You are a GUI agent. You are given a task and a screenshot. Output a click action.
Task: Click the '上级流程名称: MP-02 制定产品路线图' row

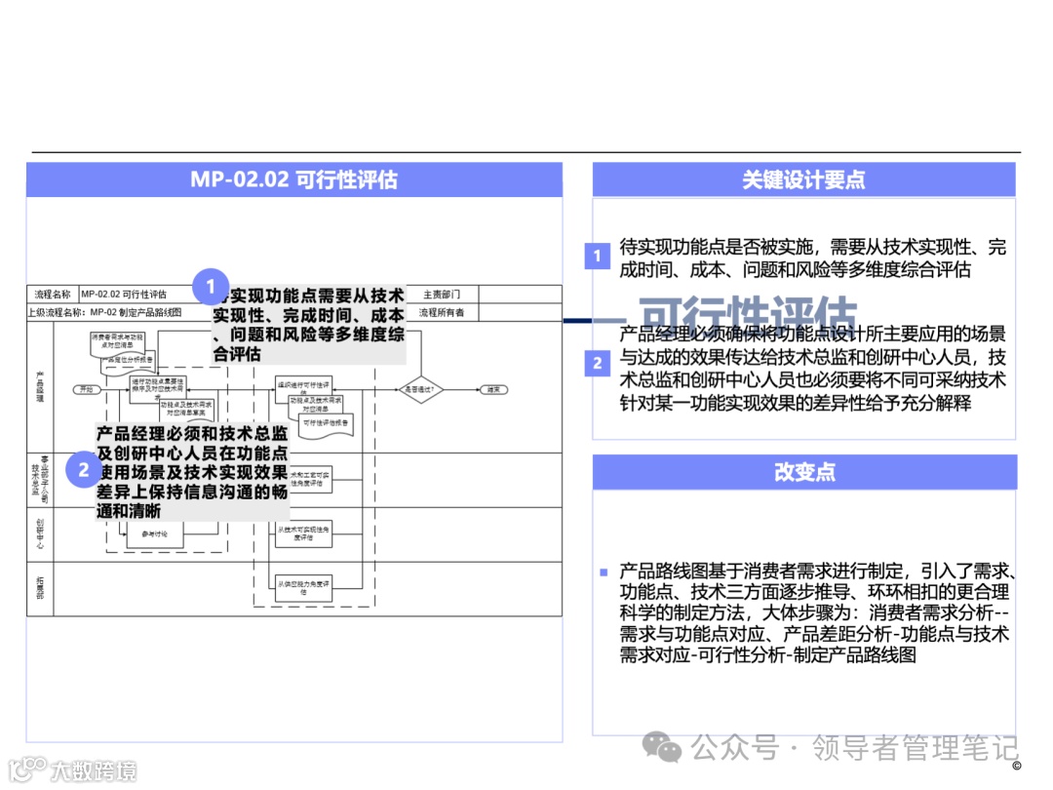104,312
